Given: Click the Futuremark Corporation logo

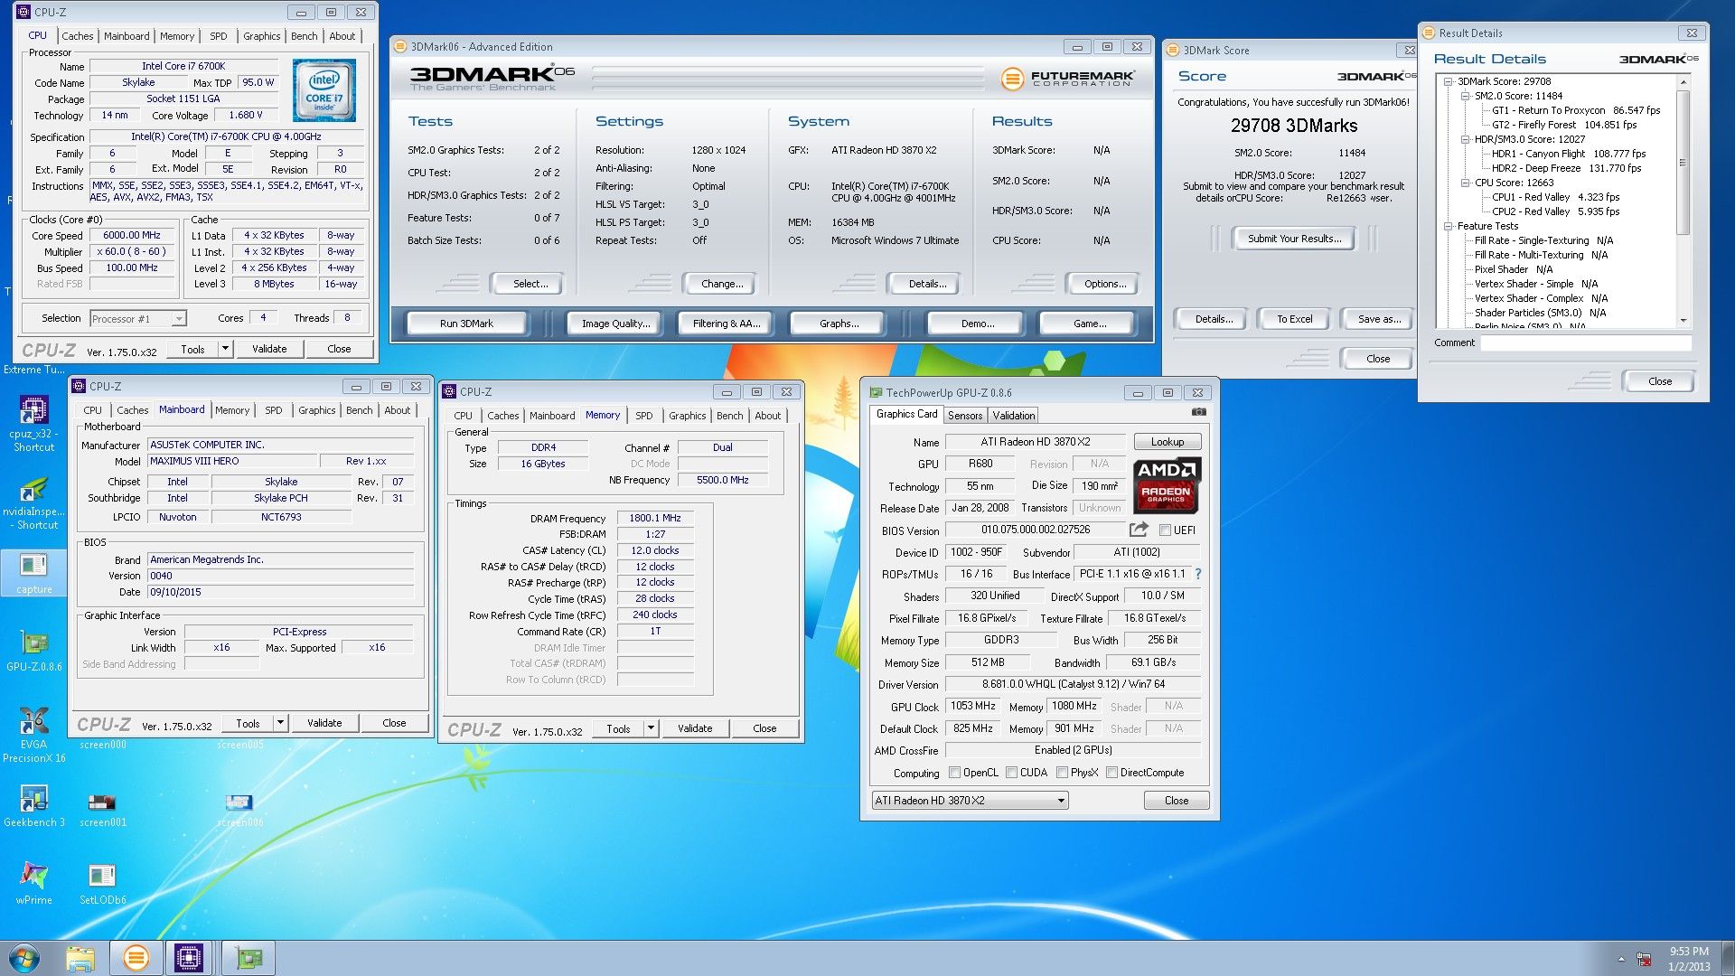Looking at the screenshot, I should (1068, 79).
